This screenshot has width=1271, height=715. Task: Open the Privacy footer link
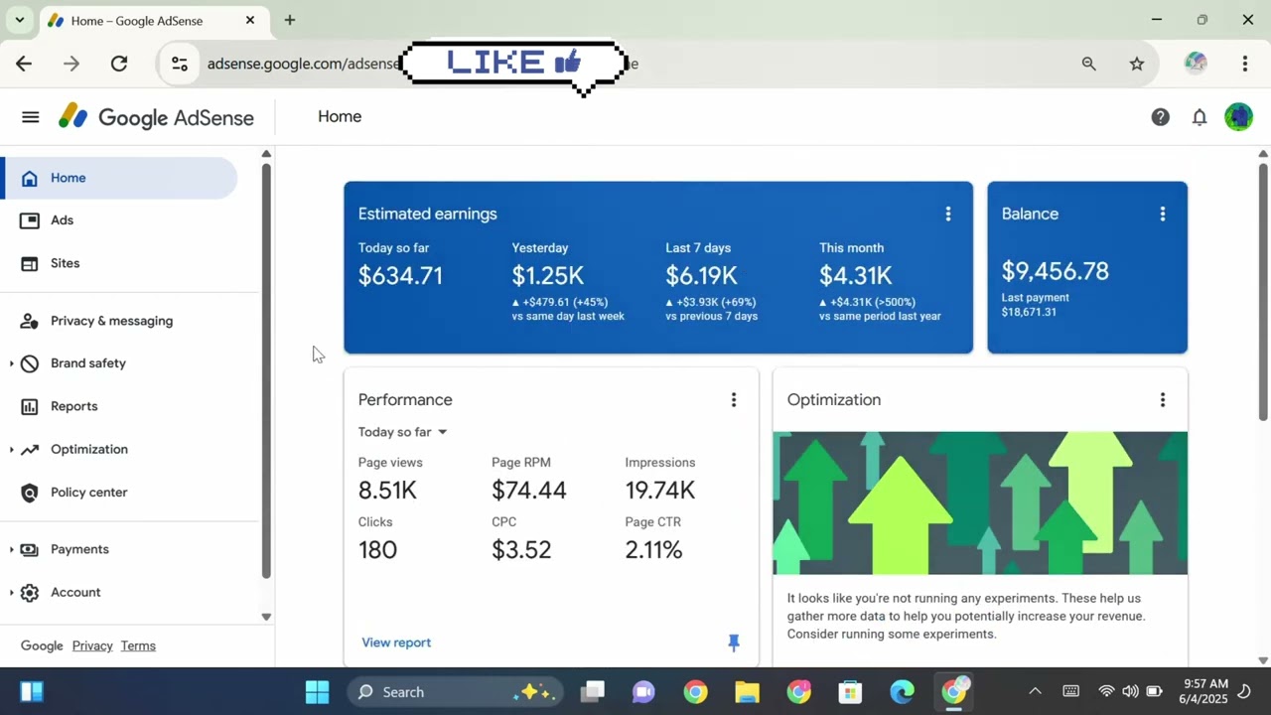tap(92, 645)
